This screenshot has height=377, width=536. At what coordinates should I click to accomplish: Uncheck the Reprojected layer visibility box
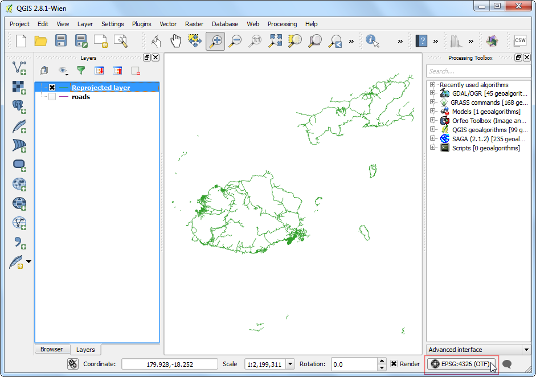52,88
